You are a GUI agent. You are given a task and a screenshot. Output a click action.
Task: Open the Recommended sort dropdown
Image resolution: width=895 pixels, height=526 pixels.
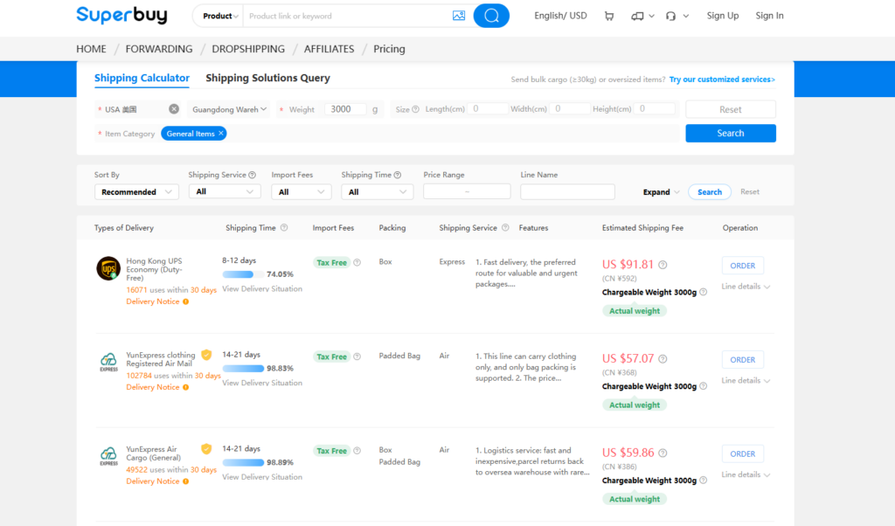click(136, 191)
